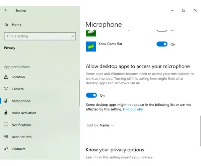Viewport: 201px width, 166px height.
Task: Click the Camera icon in sidebar
Action: click(6, 89)
